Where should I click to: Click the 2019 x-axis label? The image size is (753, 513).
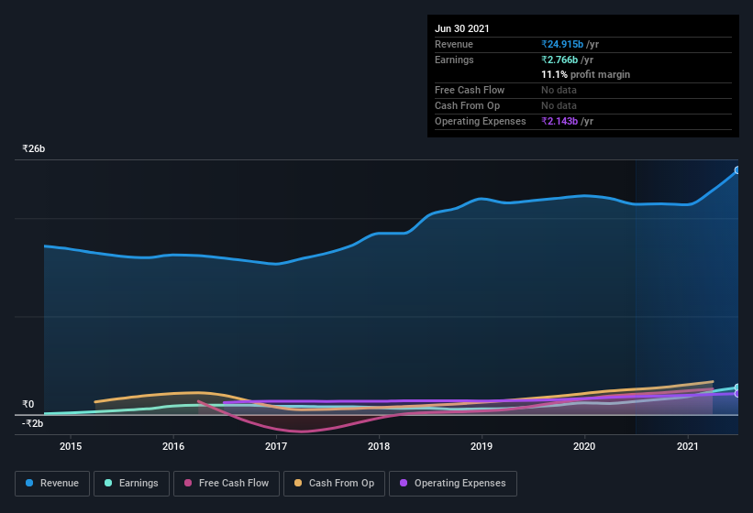click(482, 446)
